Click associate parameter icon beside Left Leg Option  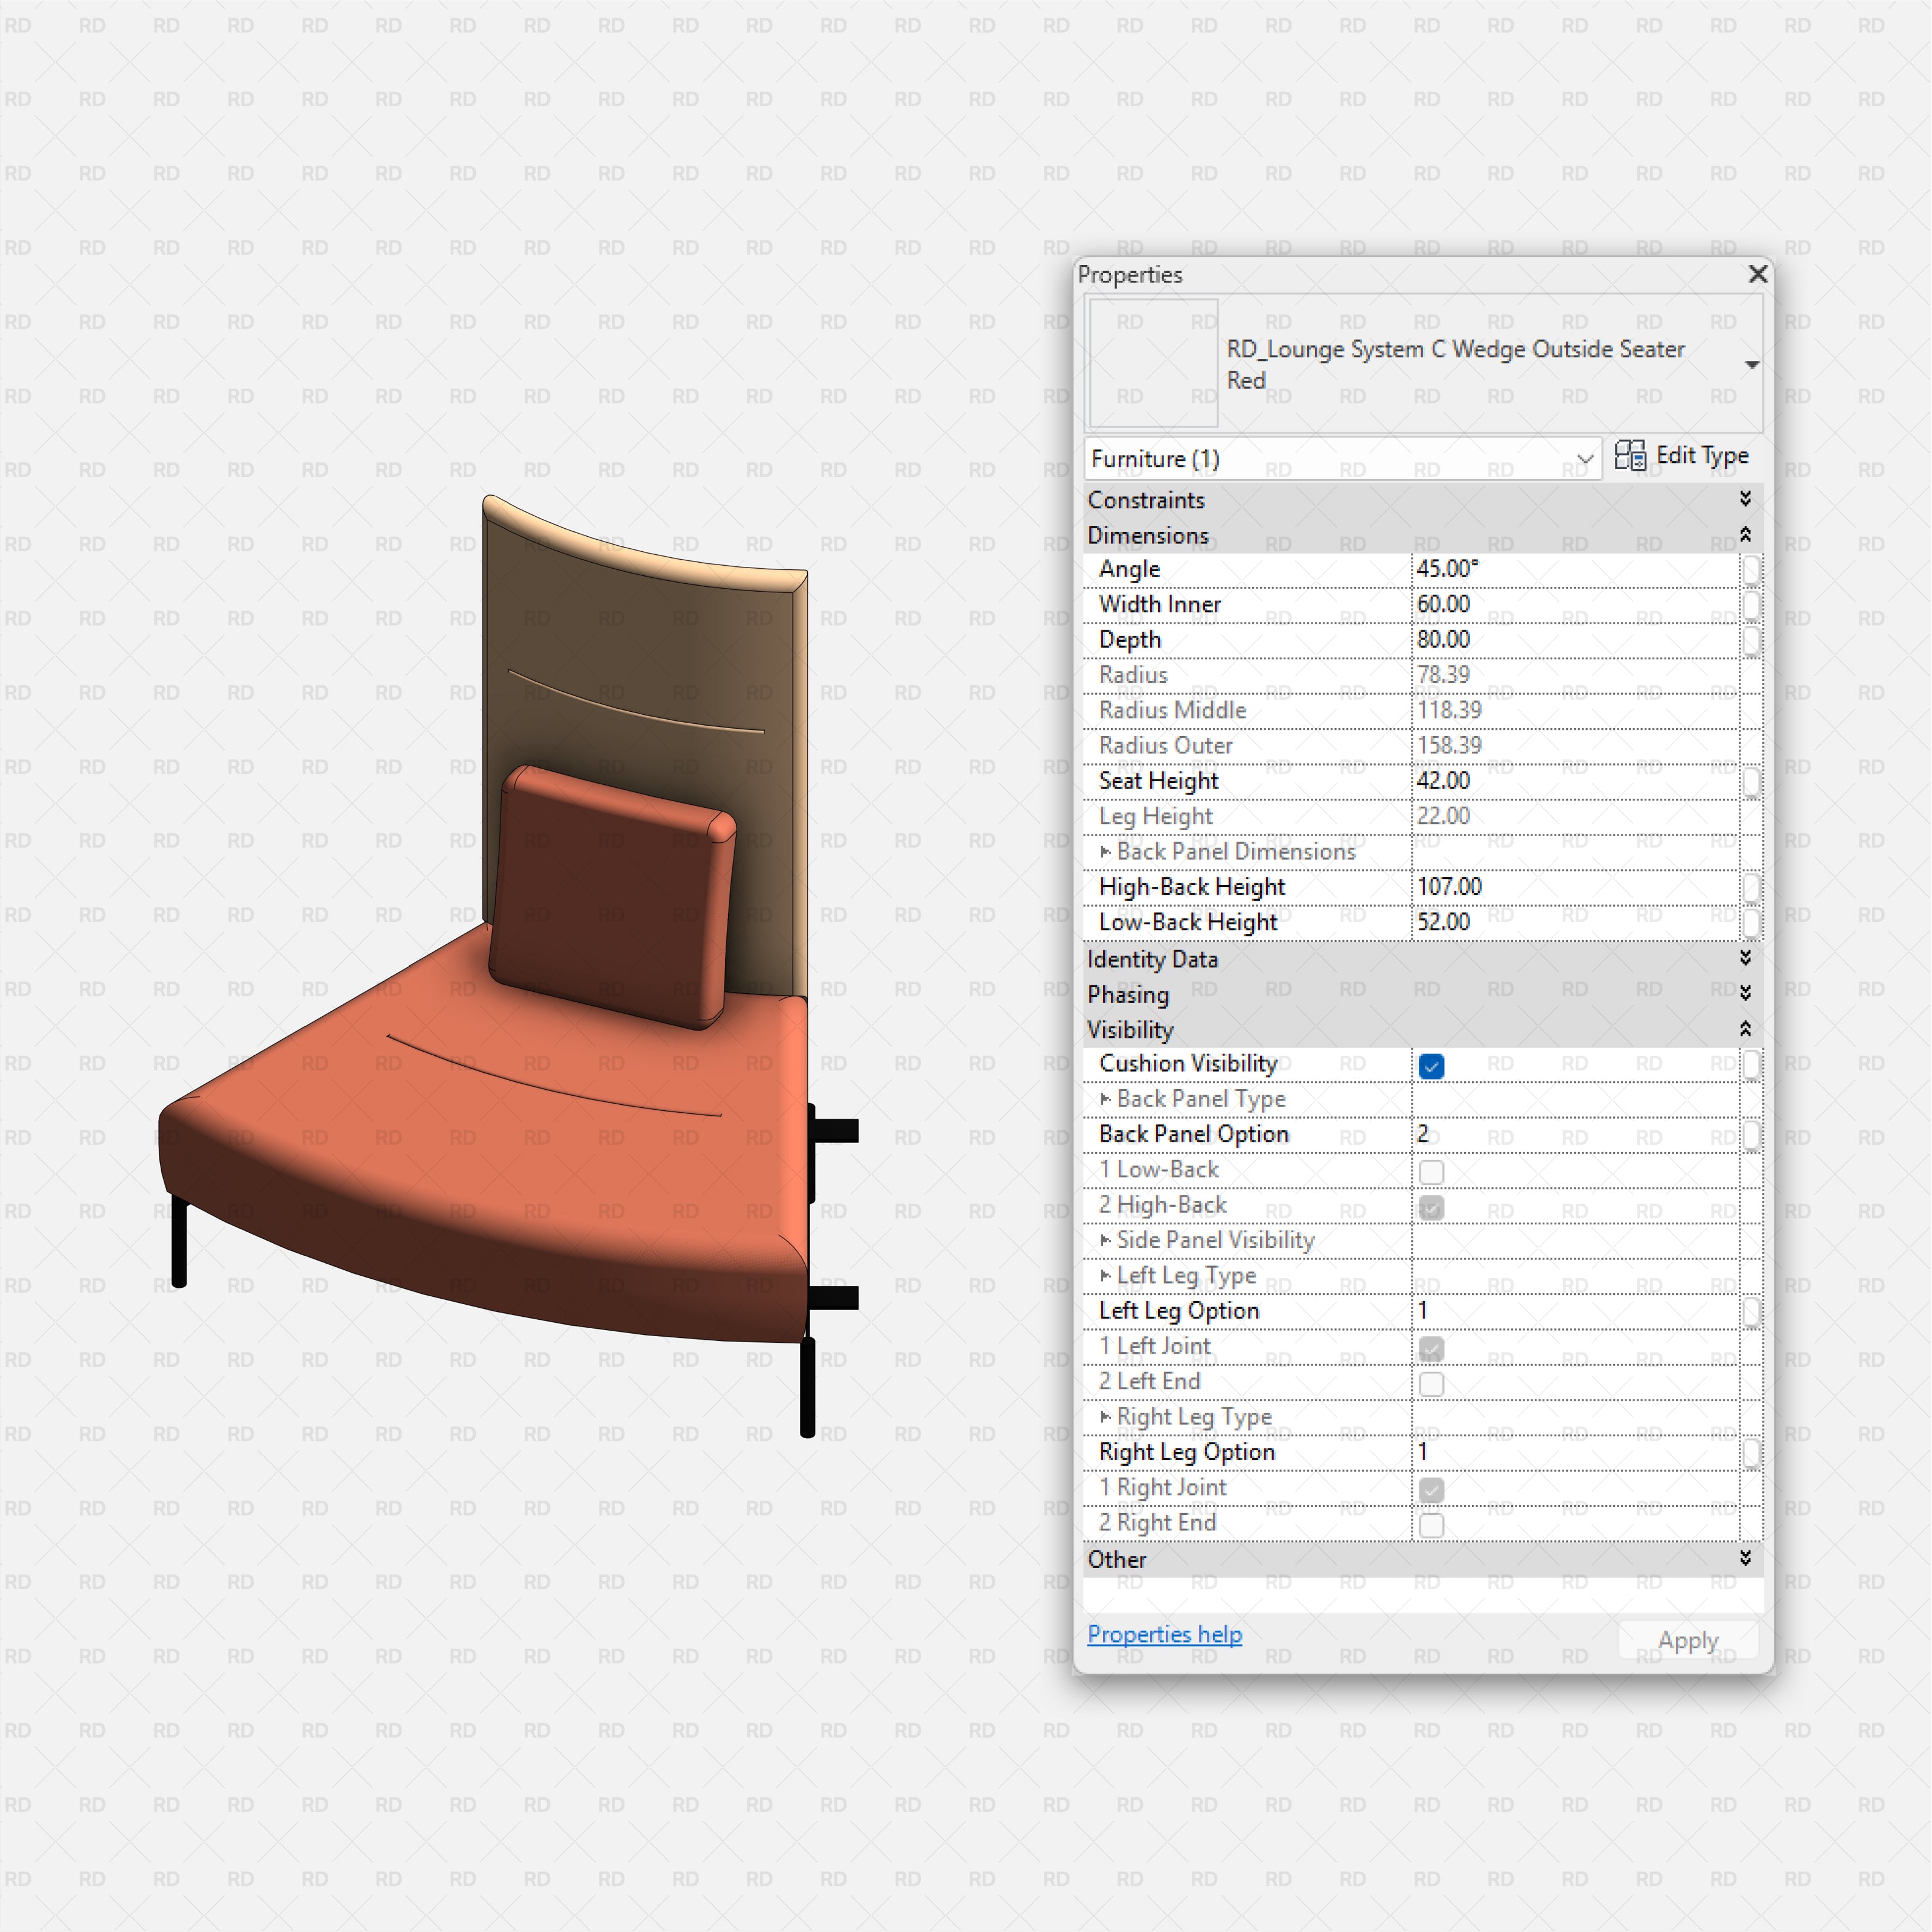coord(1751,1310)
